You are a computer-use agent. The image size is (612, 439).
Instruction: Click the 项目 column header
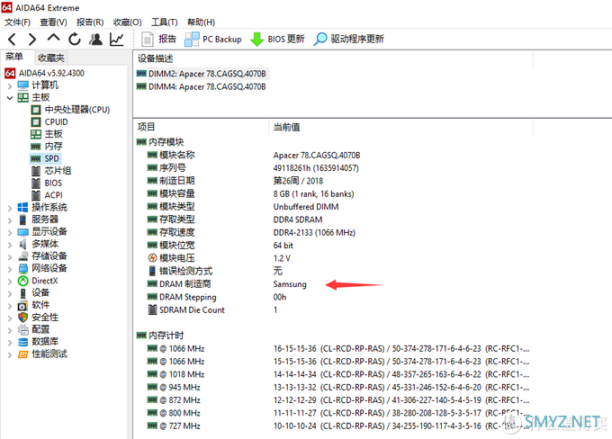pyautogui.click(x=147, y=127)
